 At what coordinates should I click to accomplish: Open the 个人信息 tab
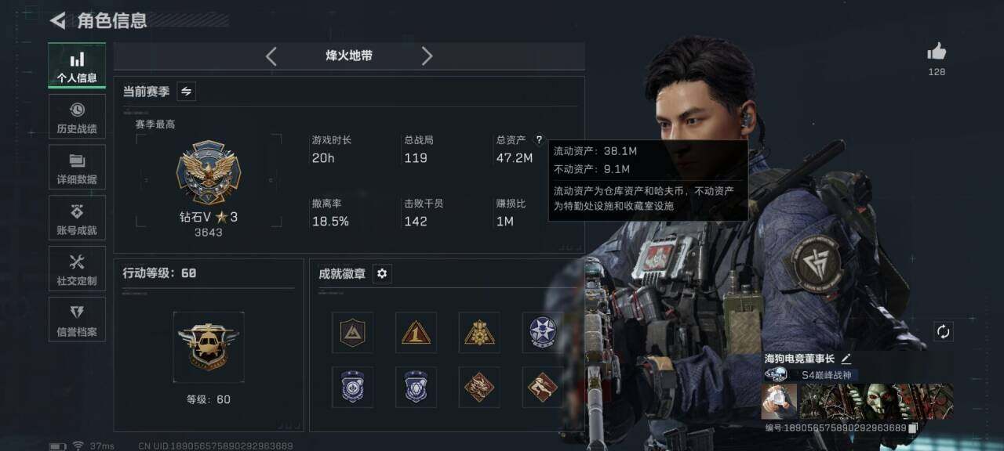(77, 66)
